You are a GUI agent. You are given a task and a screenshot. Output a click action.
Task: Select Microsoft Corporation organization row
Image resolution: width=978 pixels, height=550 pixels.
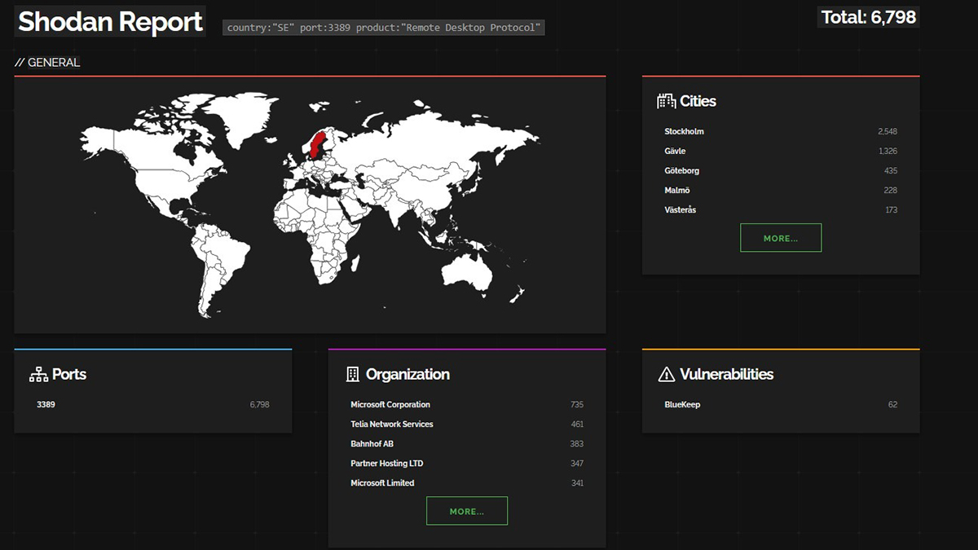click(x=467, y=404)
